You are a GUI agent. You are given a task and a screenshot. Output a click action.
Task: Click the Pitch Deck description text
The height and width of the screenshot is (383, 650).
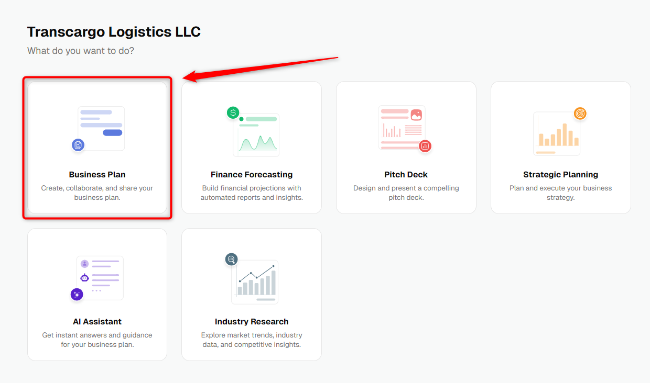point(406,193)
